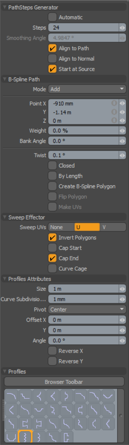The width and height of the screenshot is (129, 445).
Task: Click the keyframe circle for Z field
Action: 114,120
